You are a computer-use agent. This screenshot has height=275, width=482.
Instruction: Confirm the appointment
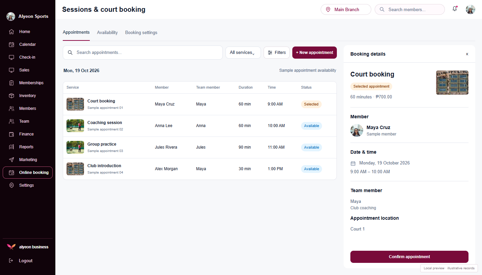(409, 257)
